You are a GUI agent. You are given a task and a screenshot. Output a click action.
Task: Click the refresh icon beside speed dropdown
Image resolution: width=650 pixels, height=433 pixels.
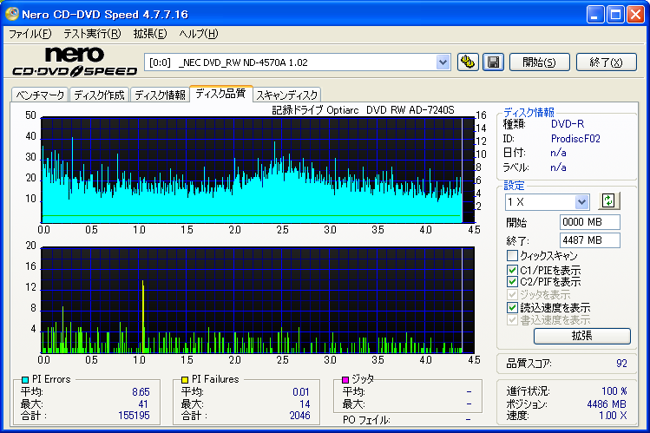point(608,201)
